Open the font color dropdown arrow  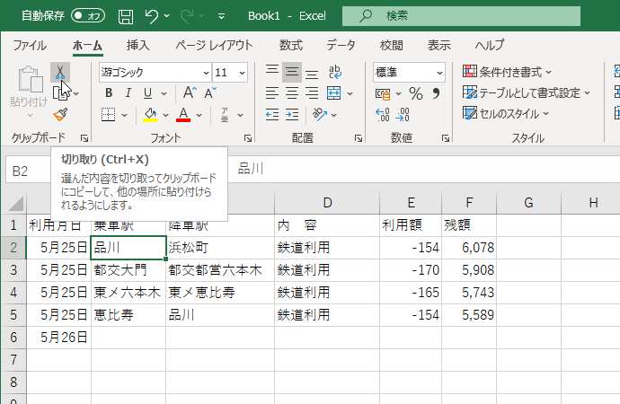[x=199, y=115]
